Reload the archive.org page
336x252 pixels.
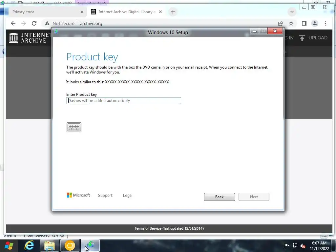click(34, 23)
